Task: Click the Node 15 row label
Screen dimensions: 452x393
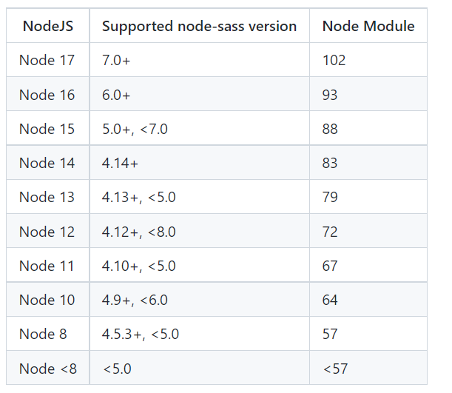Action: 47,129
